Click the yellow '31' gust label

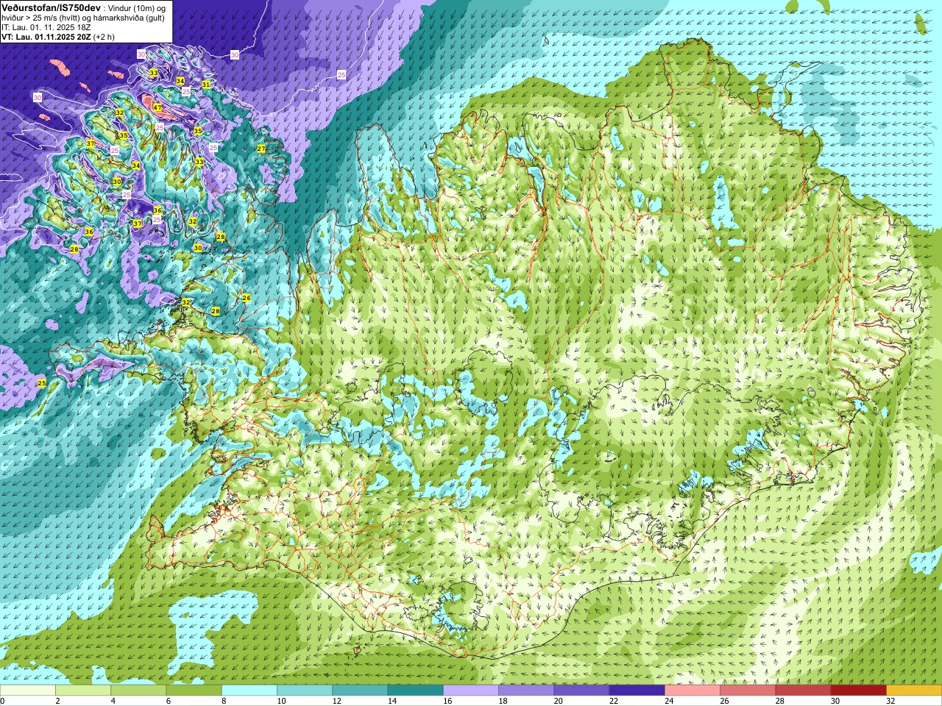point(206,85)
